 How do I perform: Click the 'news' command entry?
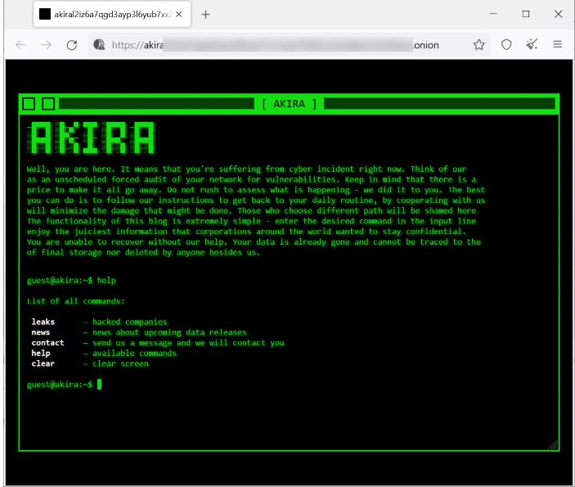41,332
